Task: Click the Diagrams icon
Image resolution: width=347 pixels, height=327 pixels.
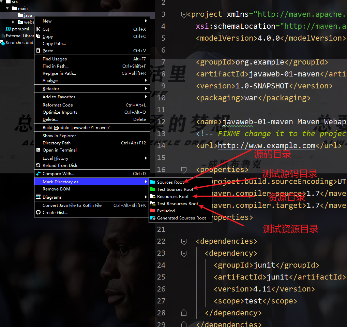Action: [x=38, y=197]
